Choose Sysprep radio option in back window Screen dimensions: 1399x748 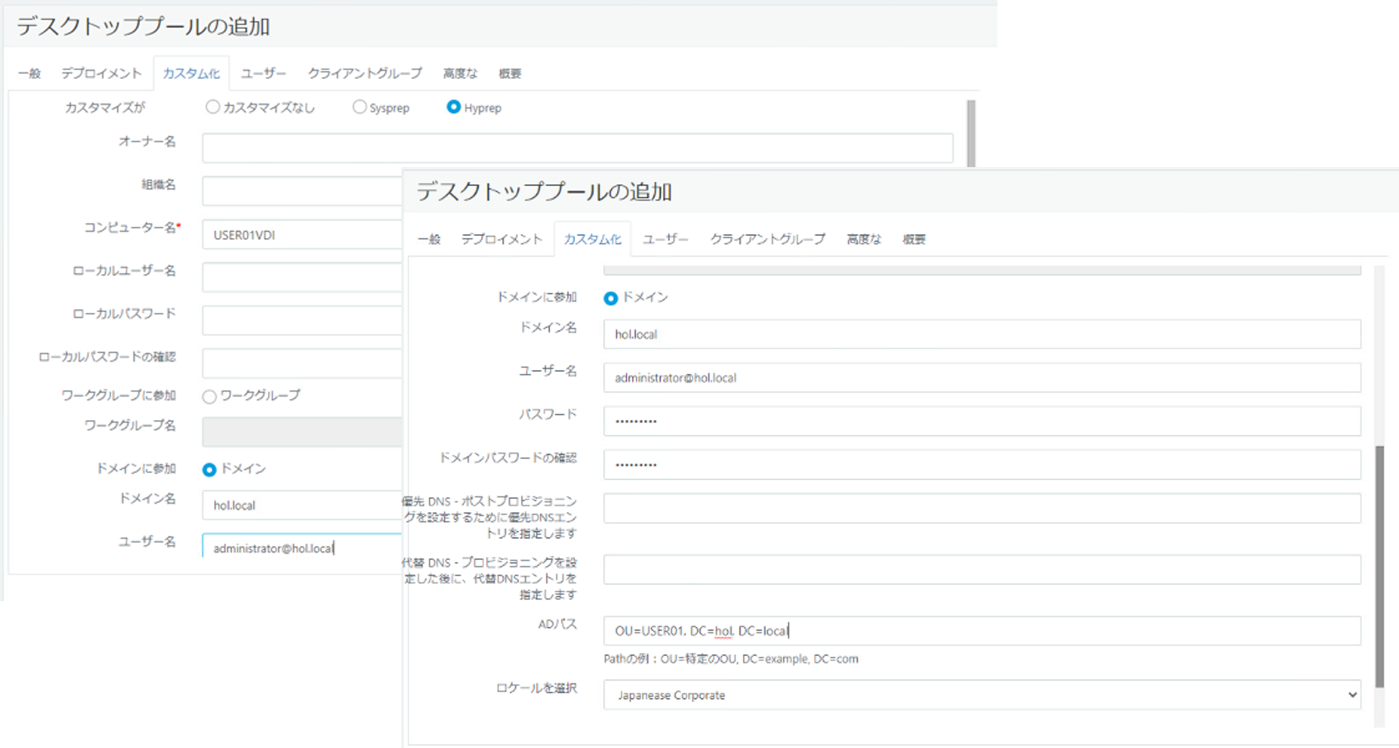(359, 107)
